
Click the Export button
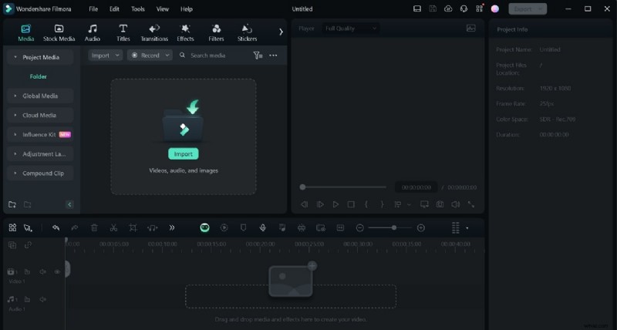click(528, 8)
